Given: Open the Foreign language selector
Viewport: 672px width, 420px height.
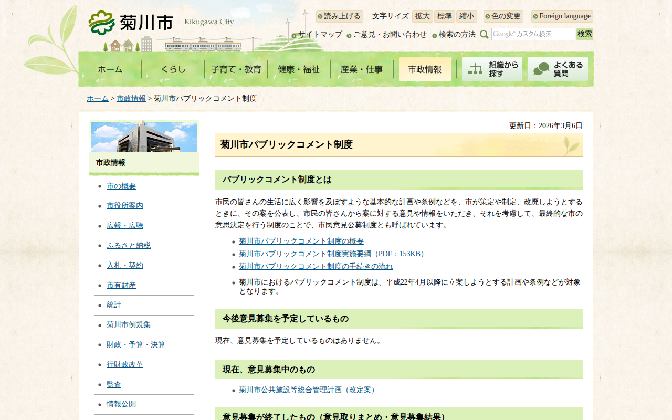Looking at the screenshot, I should click(562, 16).
